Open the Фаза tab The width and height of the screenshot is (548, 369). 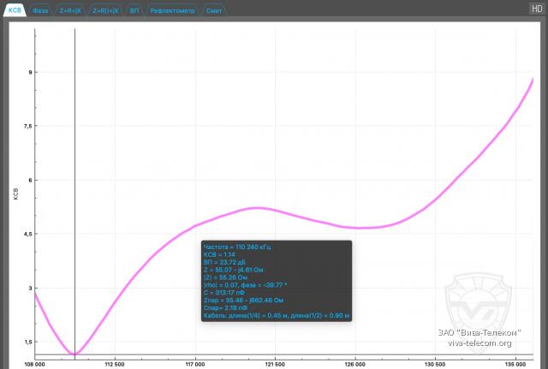(x=40, y=9)
